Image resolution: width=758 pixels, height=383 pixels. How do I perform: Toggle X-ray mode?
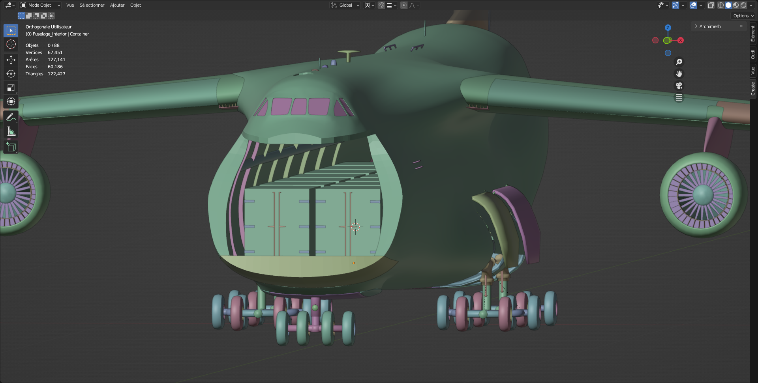(711, 5)
